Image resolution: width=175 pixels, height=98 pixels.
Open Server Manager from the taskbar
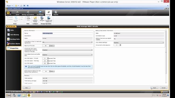click(14, 95)
